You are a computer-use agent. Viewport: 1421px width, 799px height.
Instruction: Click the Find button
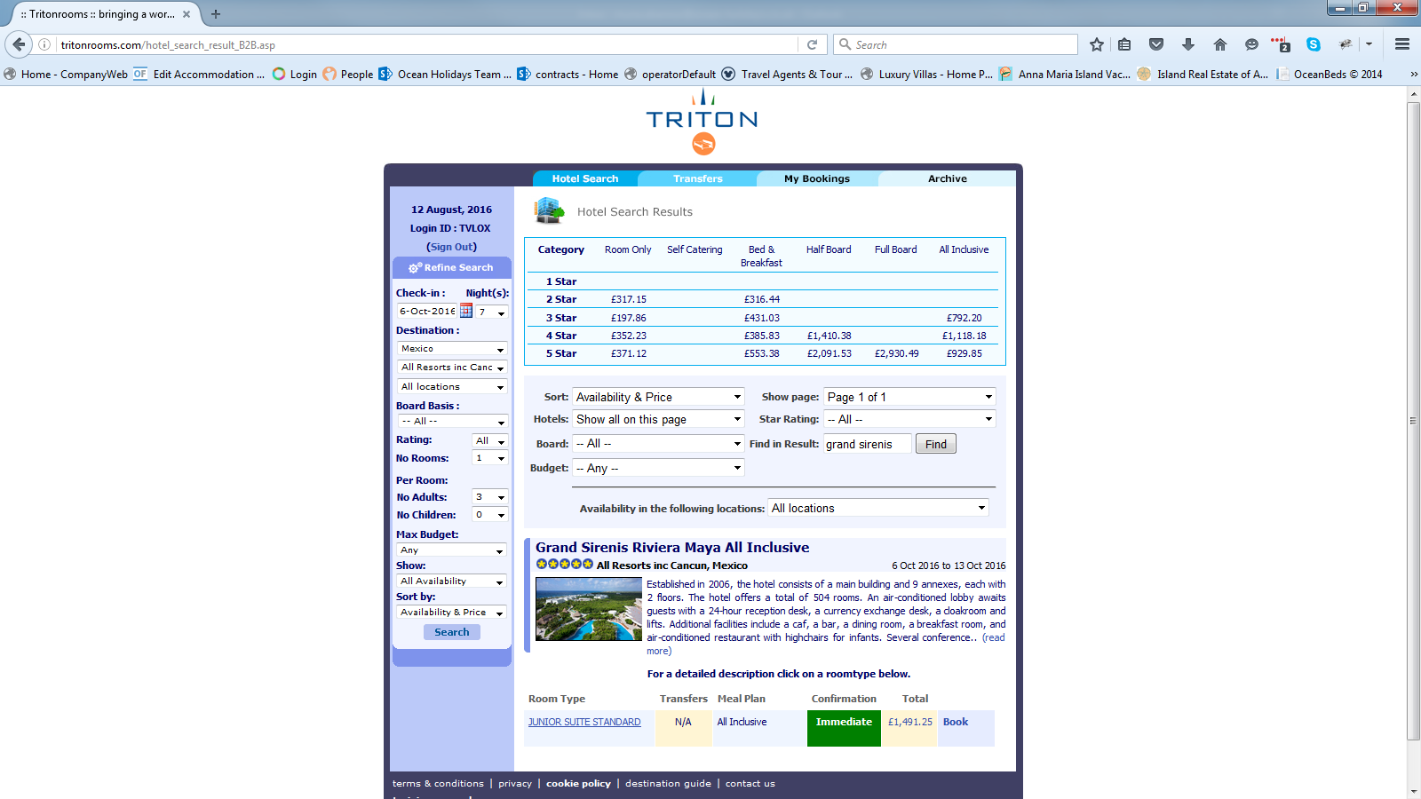coord(936,444)
